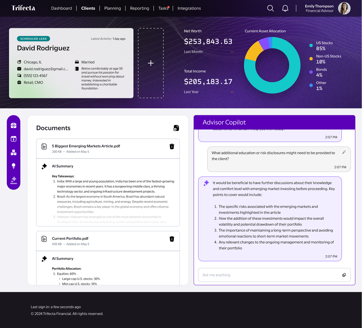This screenshot has height=328, width=362.
Task: Open the blocks icon in the sidebar
Action: [x=14, y=152]
